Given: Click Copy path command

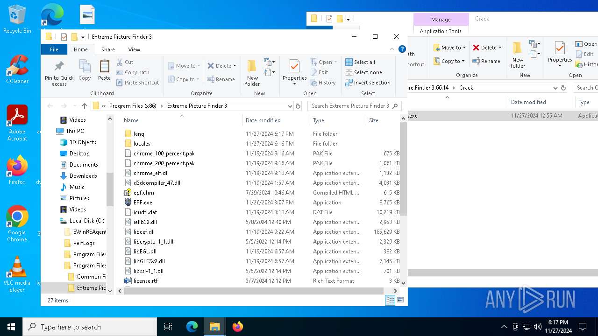Looking at the screenshot, I should (x=133, y=72).
